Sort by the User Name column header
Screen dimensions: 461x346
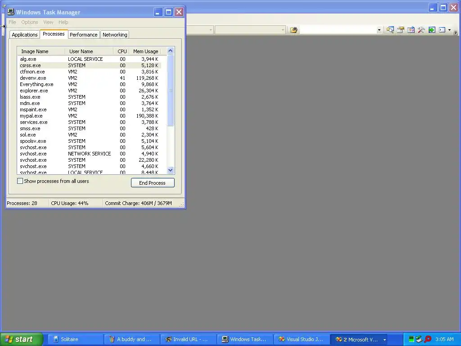tap(89, 51)
